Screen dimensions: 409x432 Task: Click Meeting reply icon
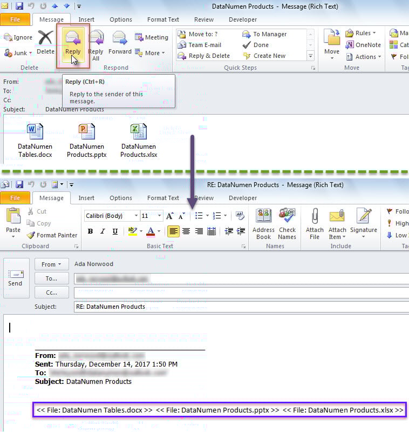tap(152, 37)
